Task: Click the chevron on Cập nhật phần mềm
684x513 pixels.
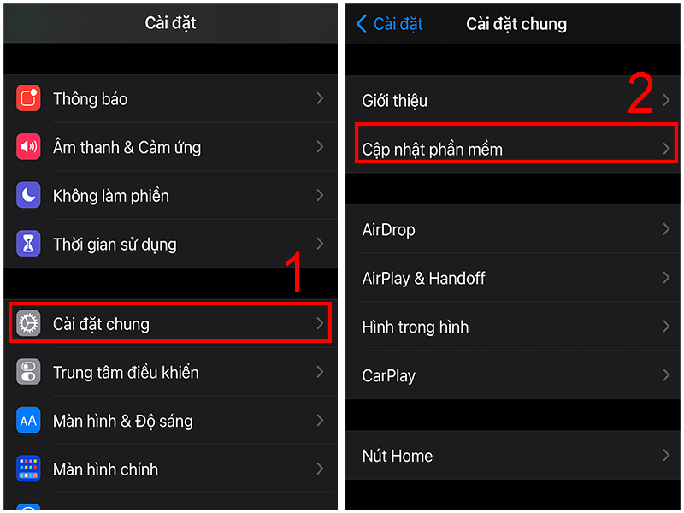Action: coord(666,149)
